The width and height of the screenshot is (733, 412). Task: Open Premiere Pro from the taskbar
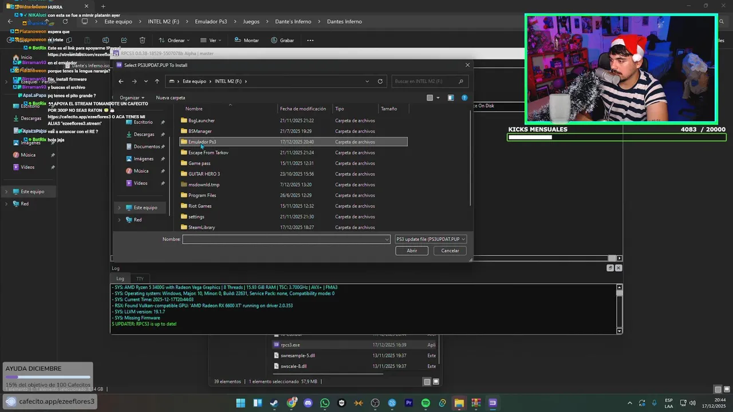(x=409, y=403)
